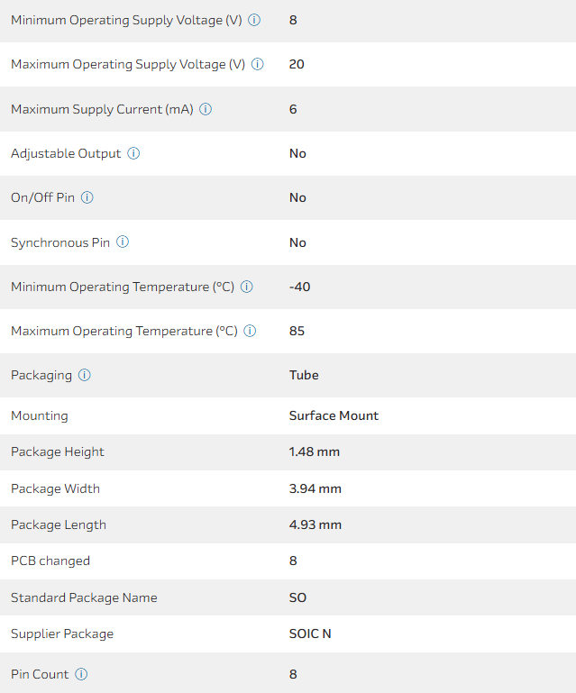Open the On/Off Pin info icon
Screen dimensions: 576x693
click(87, 197)
